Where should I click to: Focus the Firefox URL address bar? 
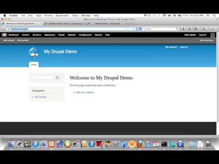pyautogui.click(x=67, y=29)
